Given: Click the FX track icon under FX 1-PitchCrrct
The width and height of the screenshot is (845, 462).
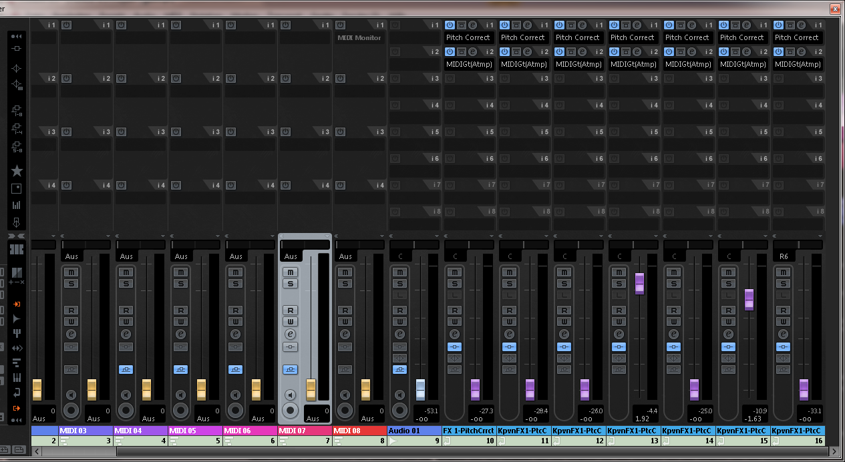Looking at the screenshot, I should 448,441.
